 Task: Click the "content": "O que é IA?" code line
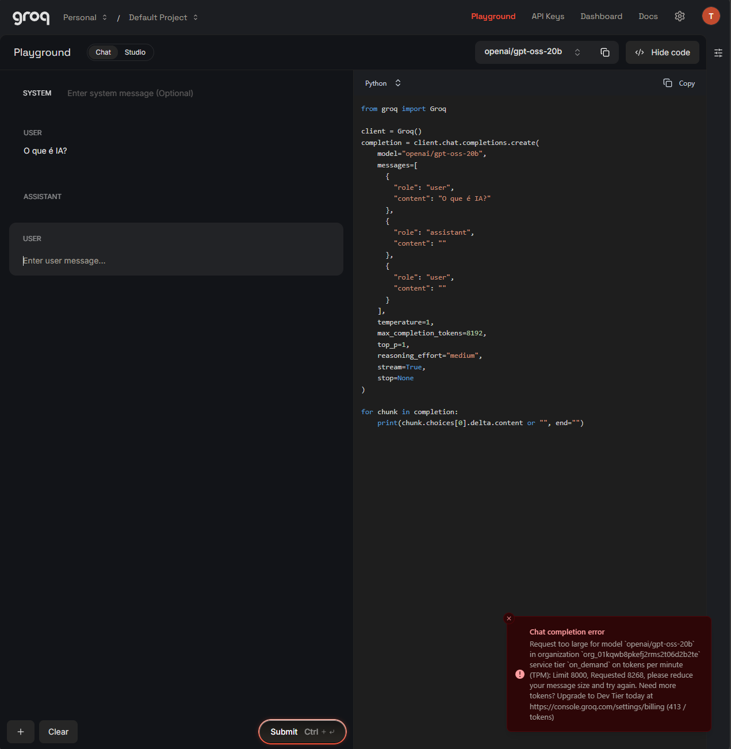(442, 198)
